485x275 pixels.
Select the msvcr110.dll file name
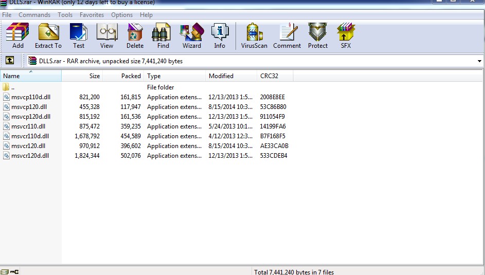coord(28,126)
